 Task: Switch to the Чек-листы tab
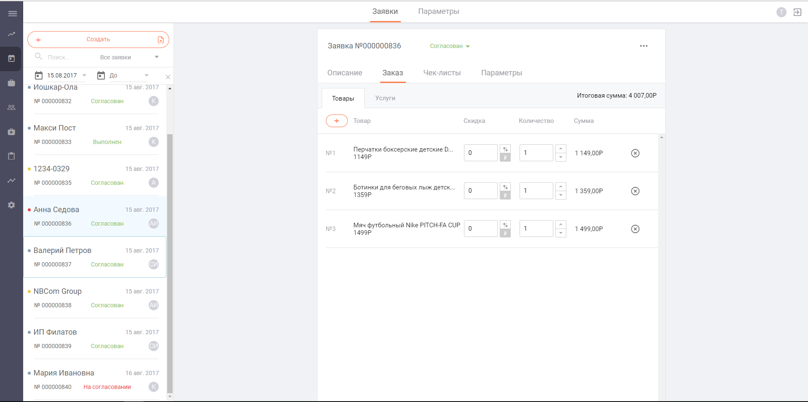pos(442,73)
